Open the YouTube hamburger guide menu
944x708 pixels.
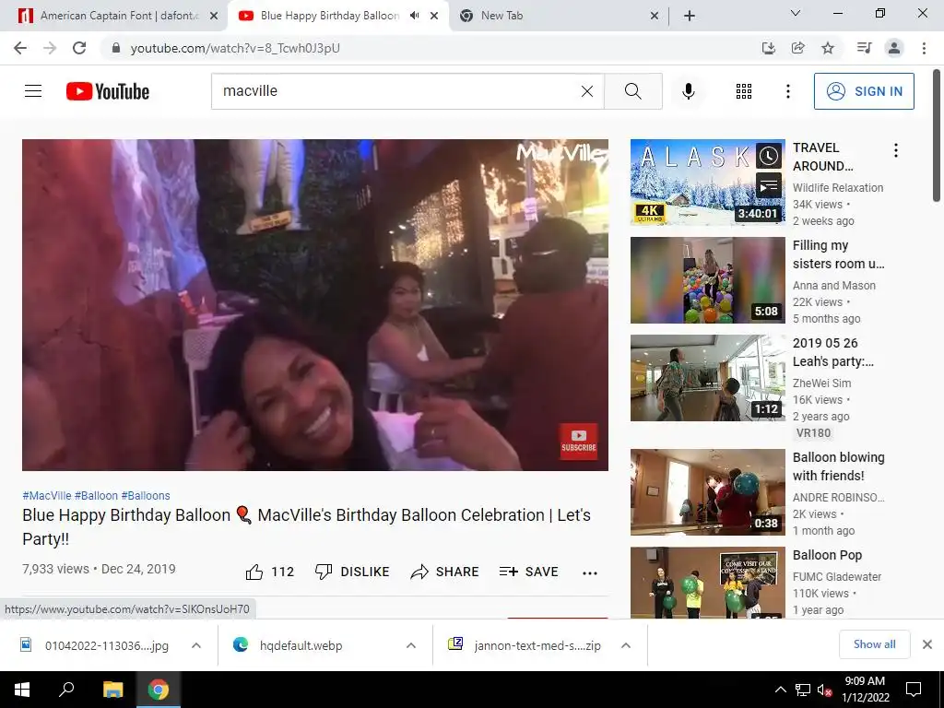33,91
